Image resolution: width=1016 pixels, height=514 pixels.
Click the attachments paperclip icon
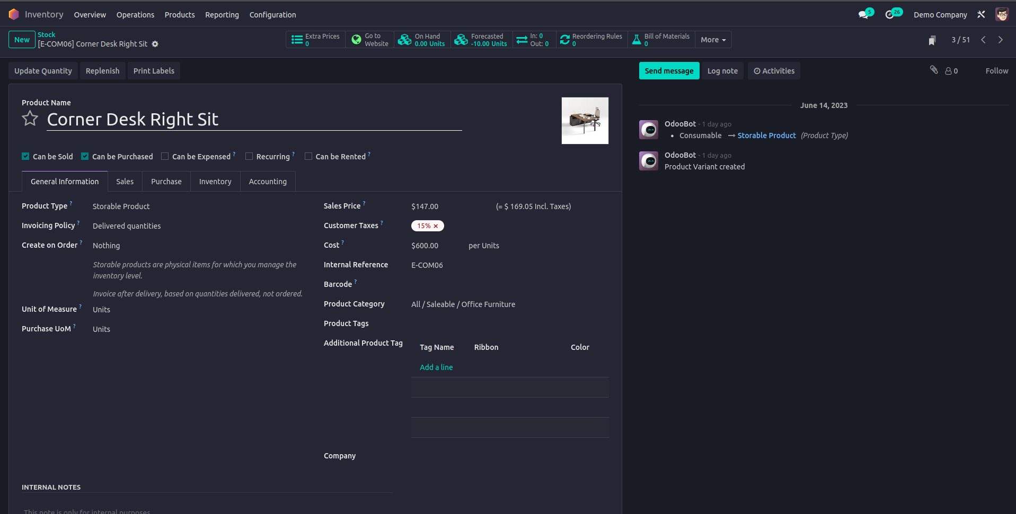click(934, 70)
